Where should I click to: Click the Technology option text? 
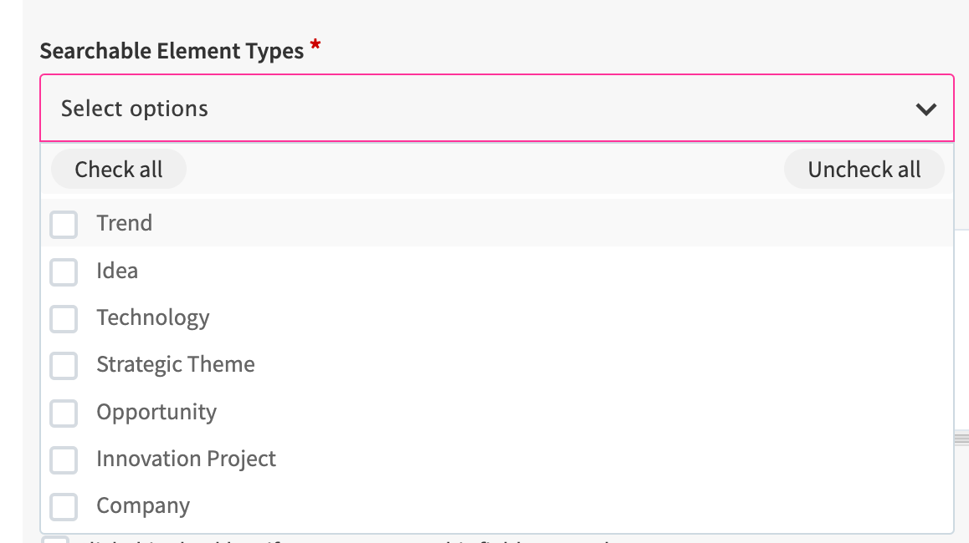[x=152, y=317]
